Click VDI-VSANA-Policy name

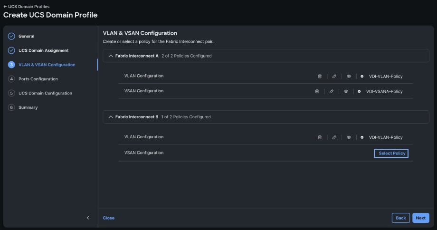coord(384,91)
